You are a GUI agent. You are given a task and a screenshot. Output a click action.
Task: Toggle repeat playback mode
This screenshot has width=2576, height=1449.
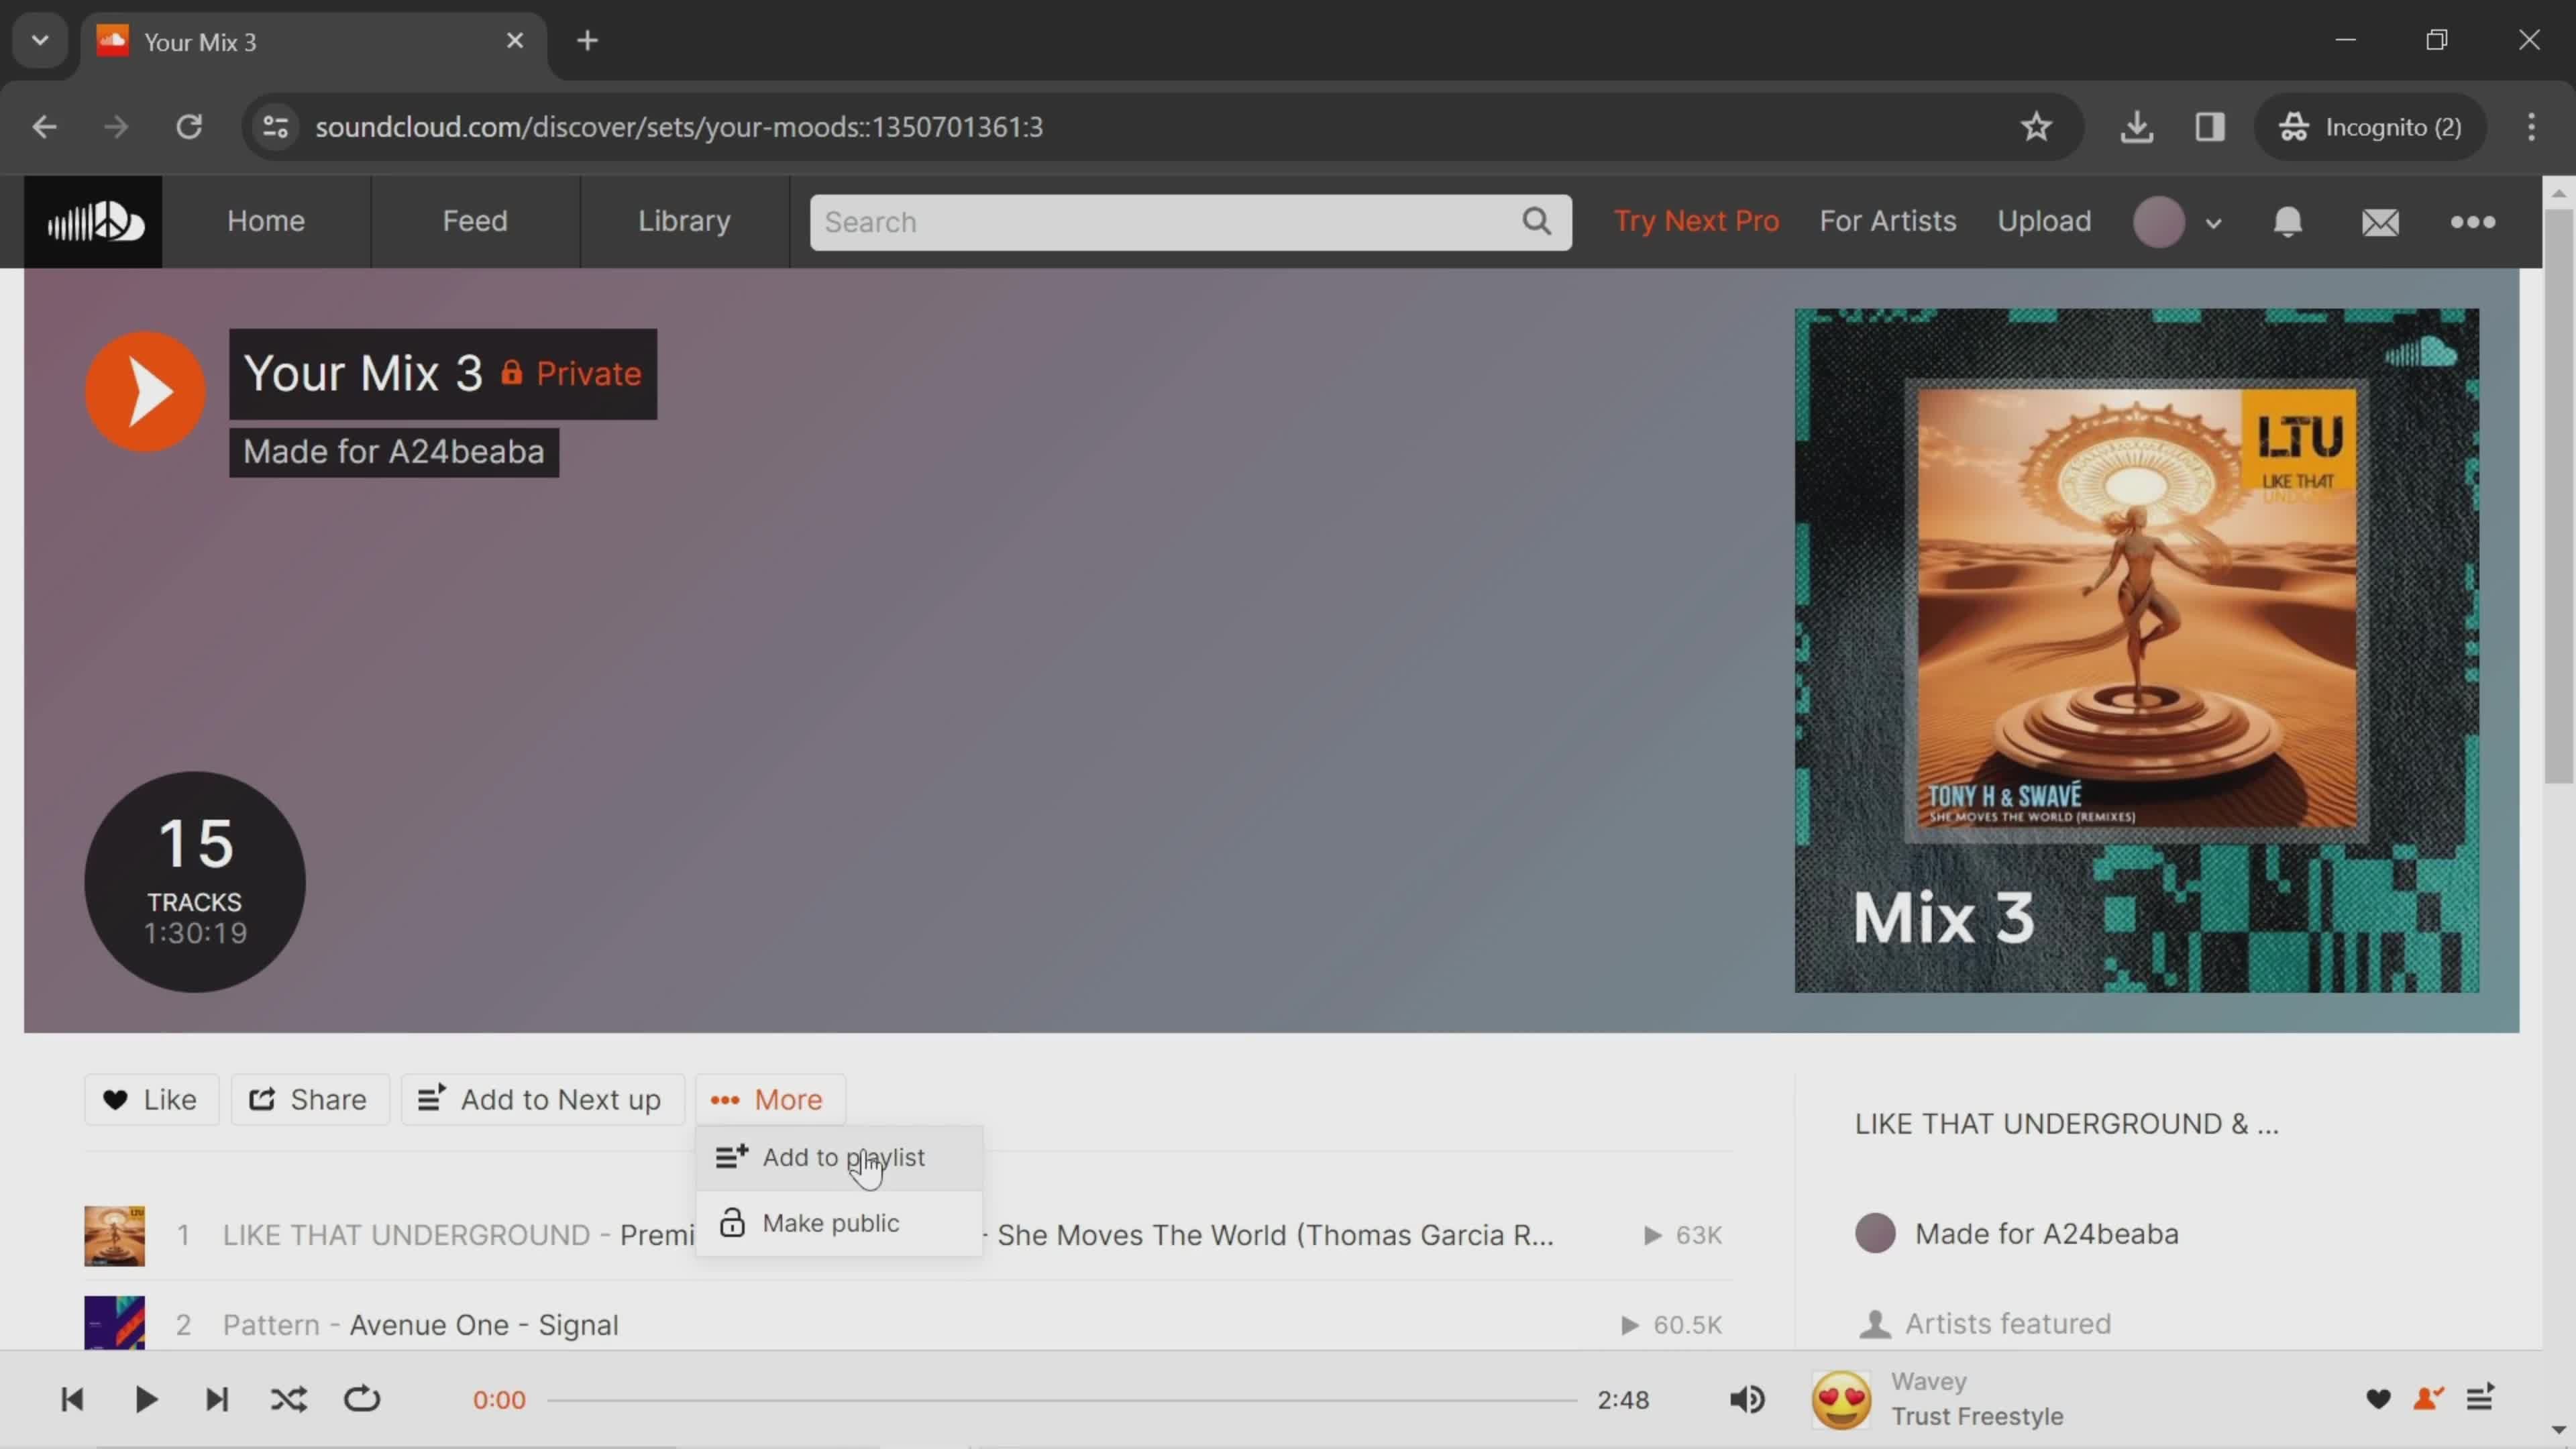[361, 1399]
